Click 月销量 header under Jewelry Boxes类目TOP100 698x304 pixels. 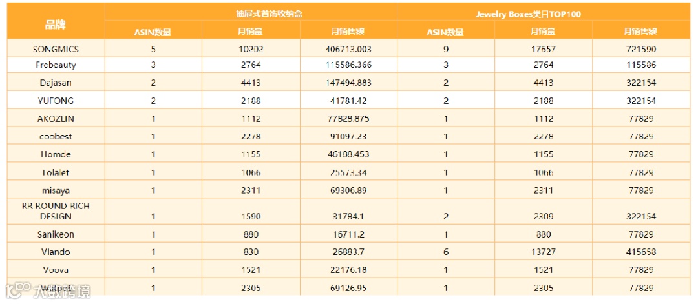click(x=543, y=32)
